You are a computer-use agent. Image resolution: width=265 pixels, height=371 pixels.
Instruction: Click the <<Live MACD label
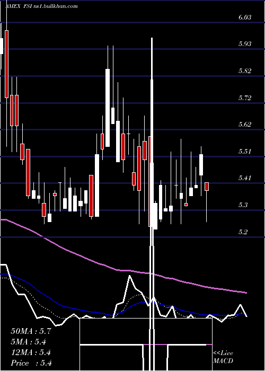point(223,357)
